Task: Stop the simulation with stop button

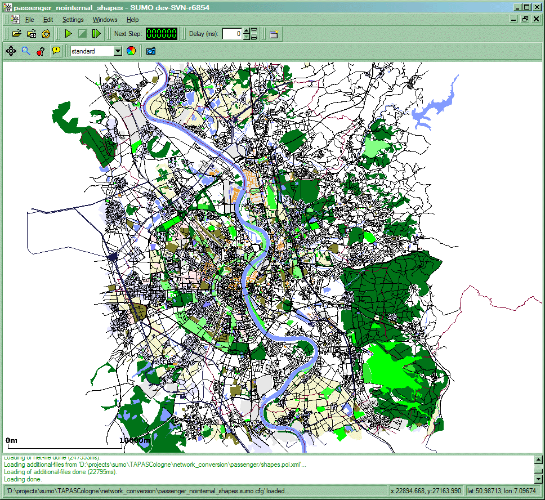Action: click(82, 34)
